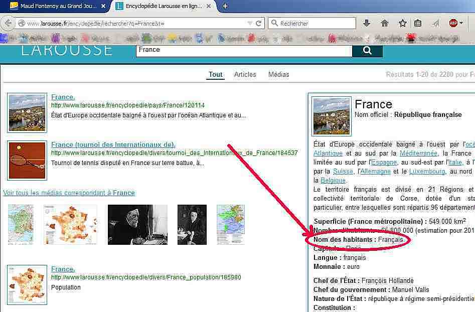This screenshot has height=312, width=475.
Task: Open the Adblock Plus ABP icon
Action: click(x=453, y=23)
